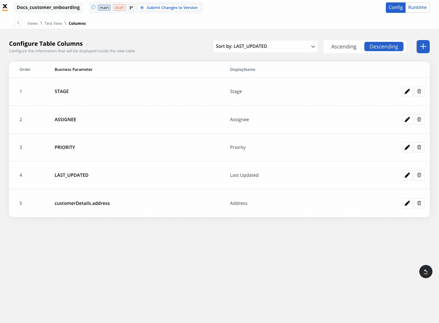This screenshot has width=439, height=323.
Task: Click the Assignee display name
Action: 239,120
